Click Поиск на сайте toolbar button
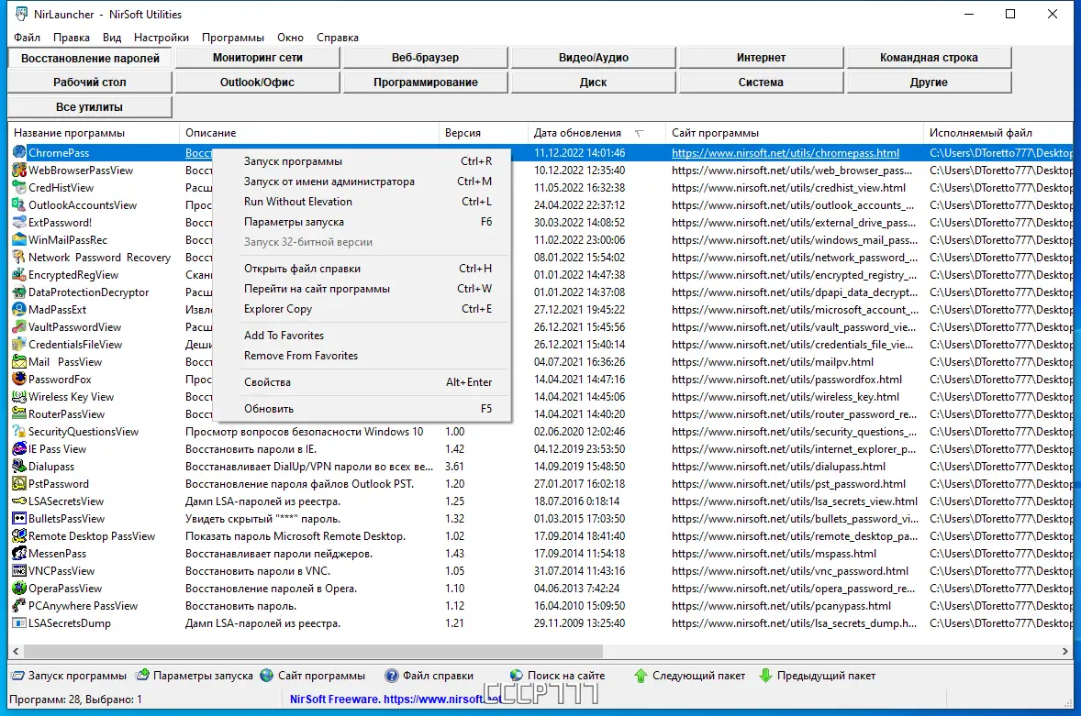 [558, 676]
